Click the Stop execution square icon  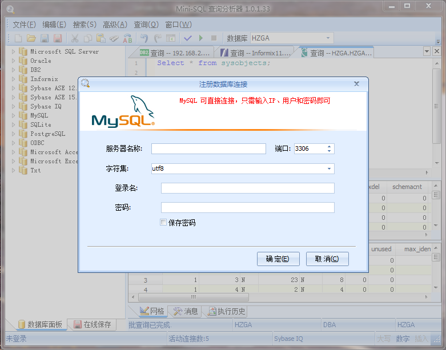(214, 38)
